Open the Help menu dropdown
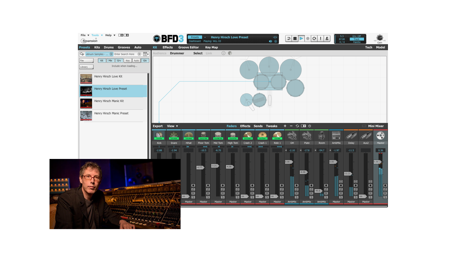This screenshot has height=262, width=466. (x=110, y=35)
